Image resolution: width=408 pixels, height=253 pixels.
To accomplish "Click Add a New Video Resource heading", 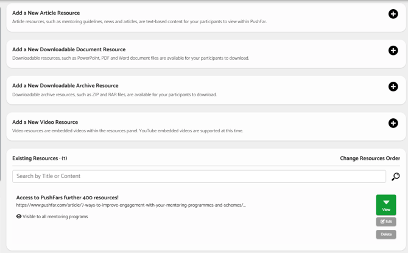I will click(x=45, y=122).
